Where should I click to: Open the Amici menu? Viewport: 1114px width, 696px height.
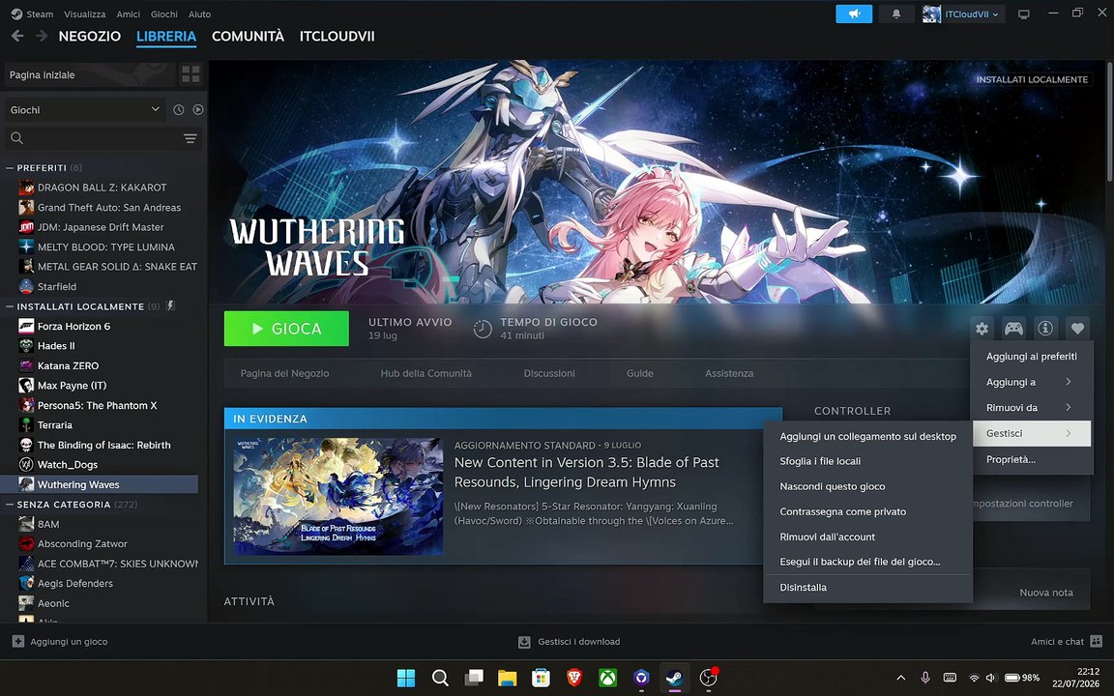(x=129, y=14)
